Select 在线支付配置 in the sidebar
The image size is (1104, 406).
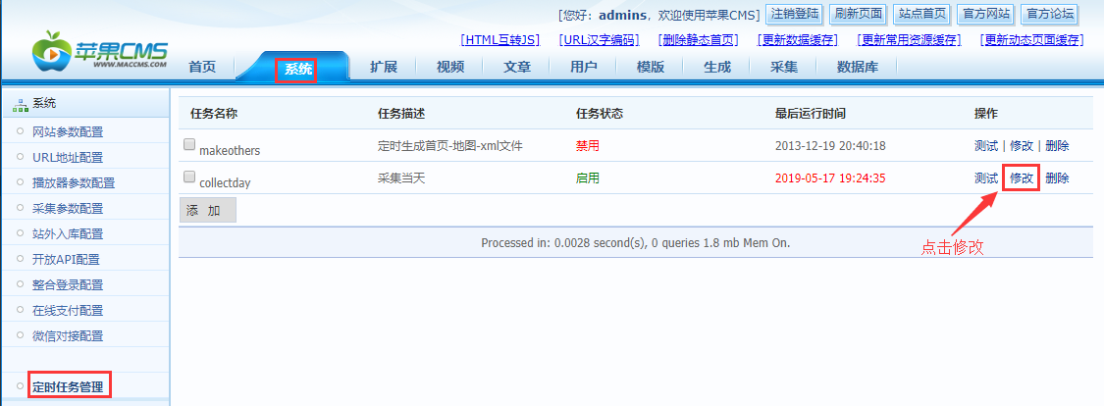click(x=68, y=311)
